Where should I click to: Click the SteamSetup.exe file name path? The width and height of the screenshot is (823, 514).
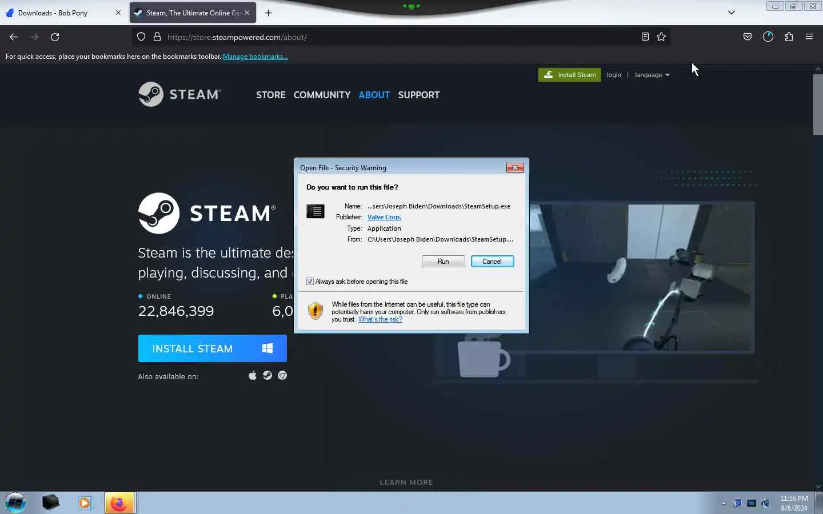pos(439,206)
